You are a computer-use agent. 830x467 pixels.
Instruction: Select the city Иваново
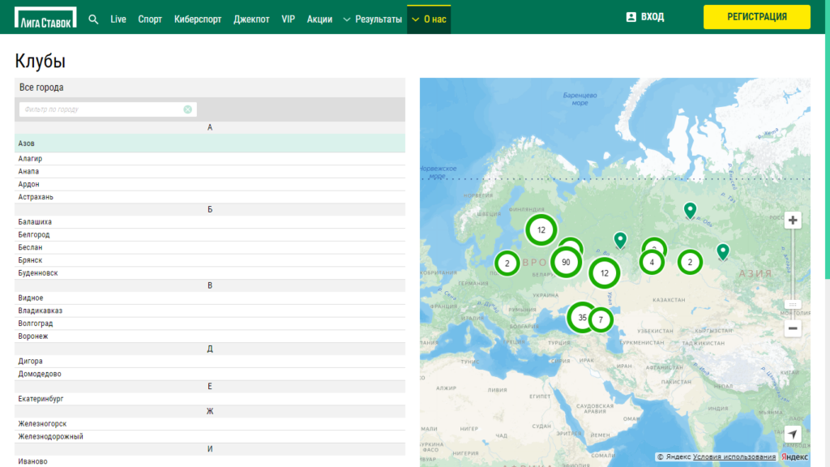210,461
